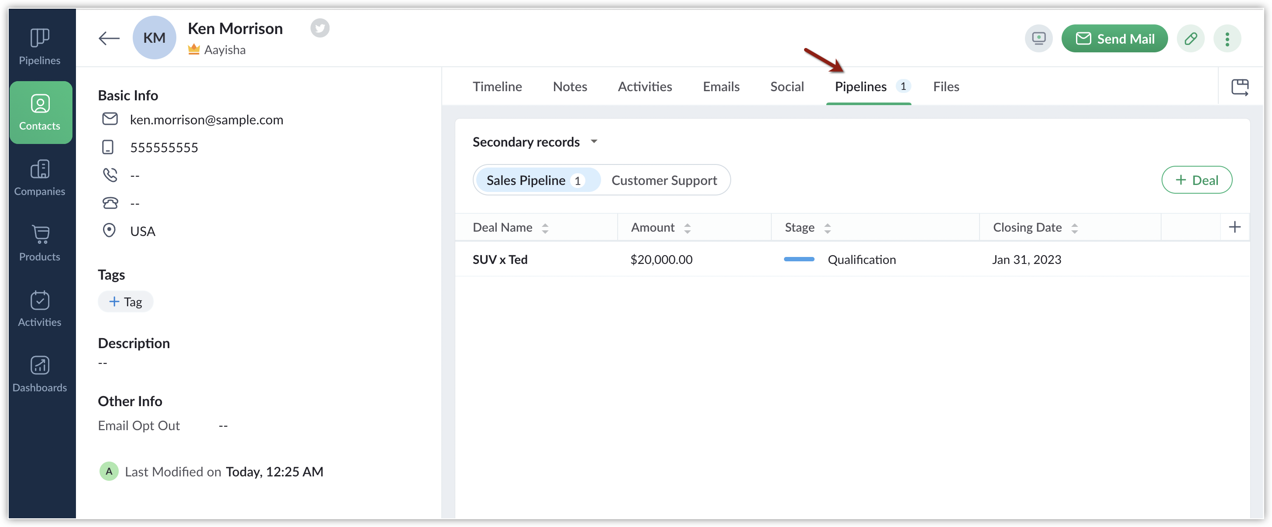The image size is (1272, 527).
Task: Add a column with plus icon
Action: [x=1234, y=227]
